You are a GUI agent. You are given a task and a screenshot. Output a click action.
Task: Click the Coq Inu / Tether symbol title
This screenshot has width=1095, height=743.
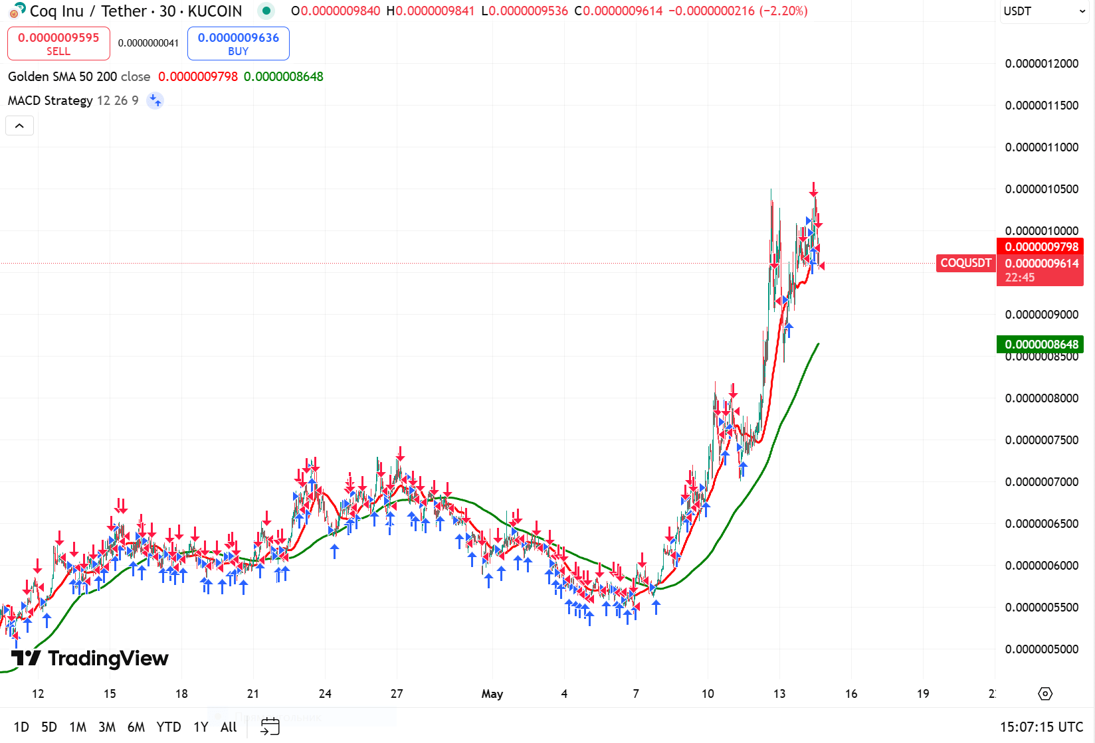(x=90, y=11)
